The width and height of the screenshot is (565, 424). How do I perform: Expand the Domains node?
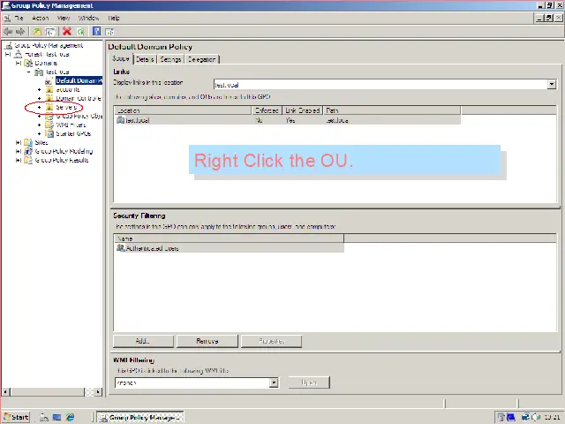[19, 63]
